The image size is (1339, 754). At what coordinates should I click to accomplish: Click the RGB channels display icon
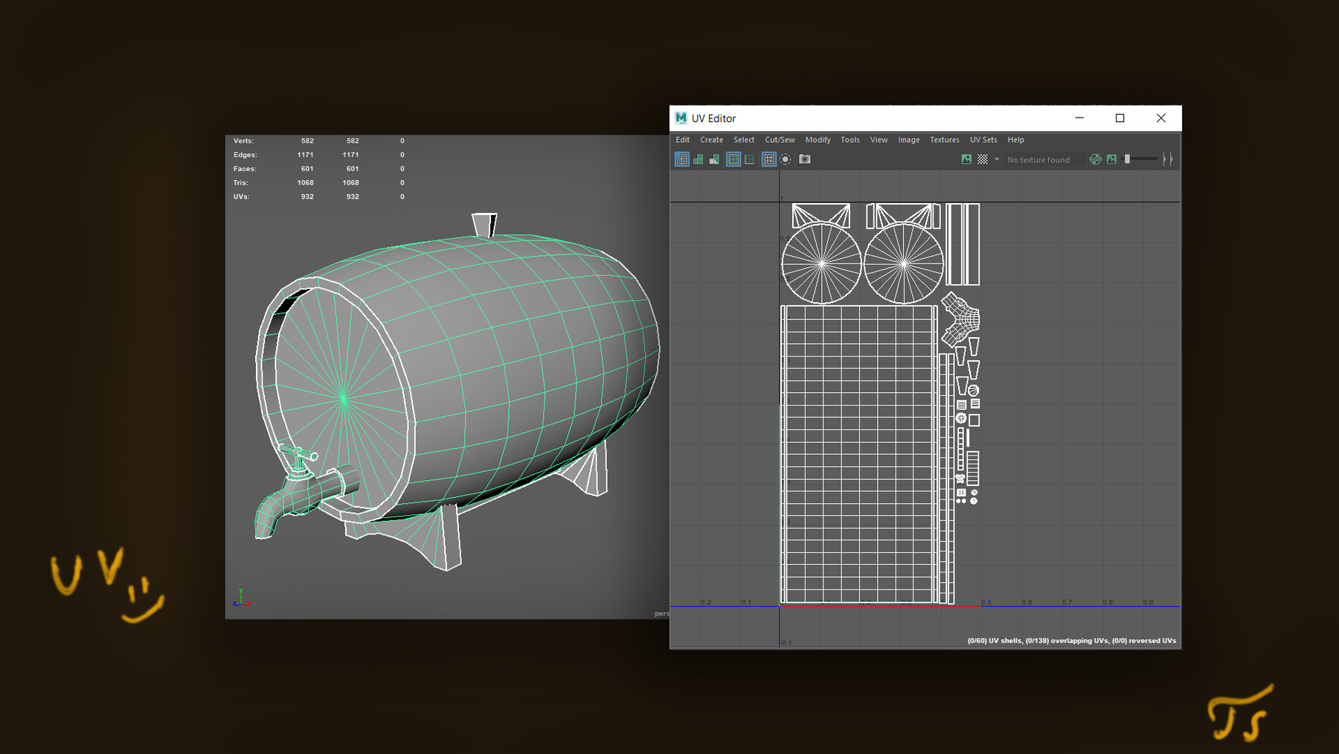point(1094,159)
